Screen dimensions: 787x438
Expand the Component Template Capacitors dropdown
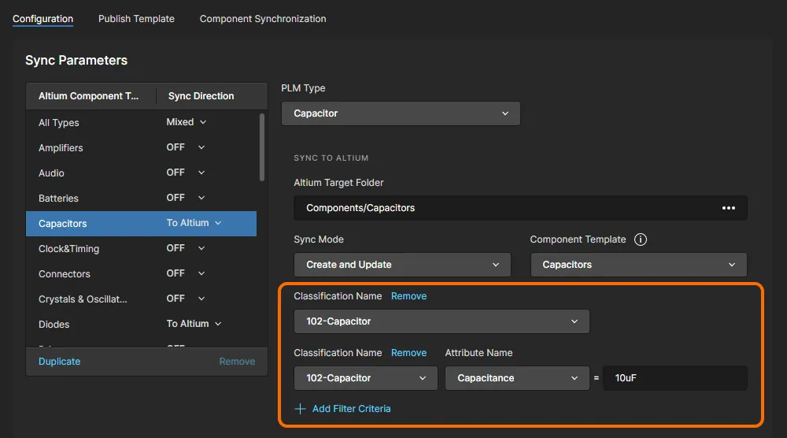(x=638, y=265)
